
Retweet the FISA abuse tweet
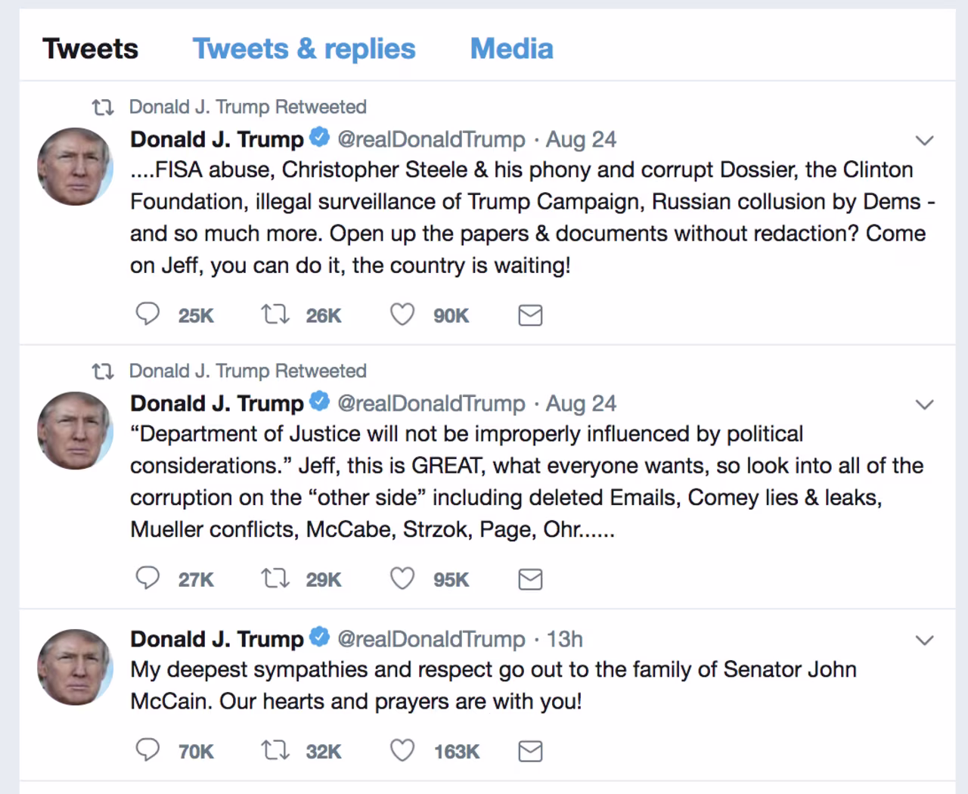(275, 314)
